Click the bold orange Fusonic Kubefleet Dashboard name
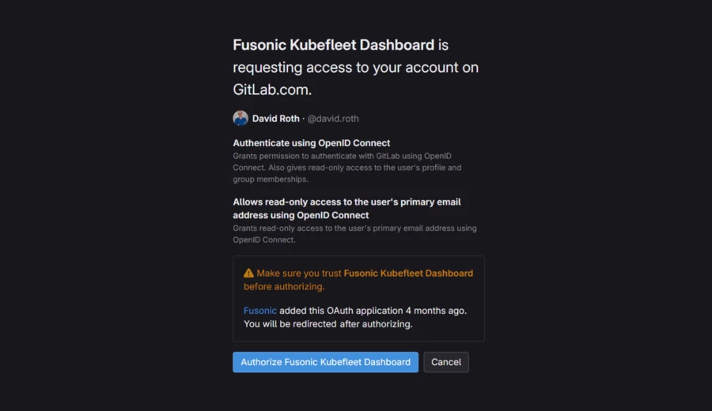 [408, 273]
